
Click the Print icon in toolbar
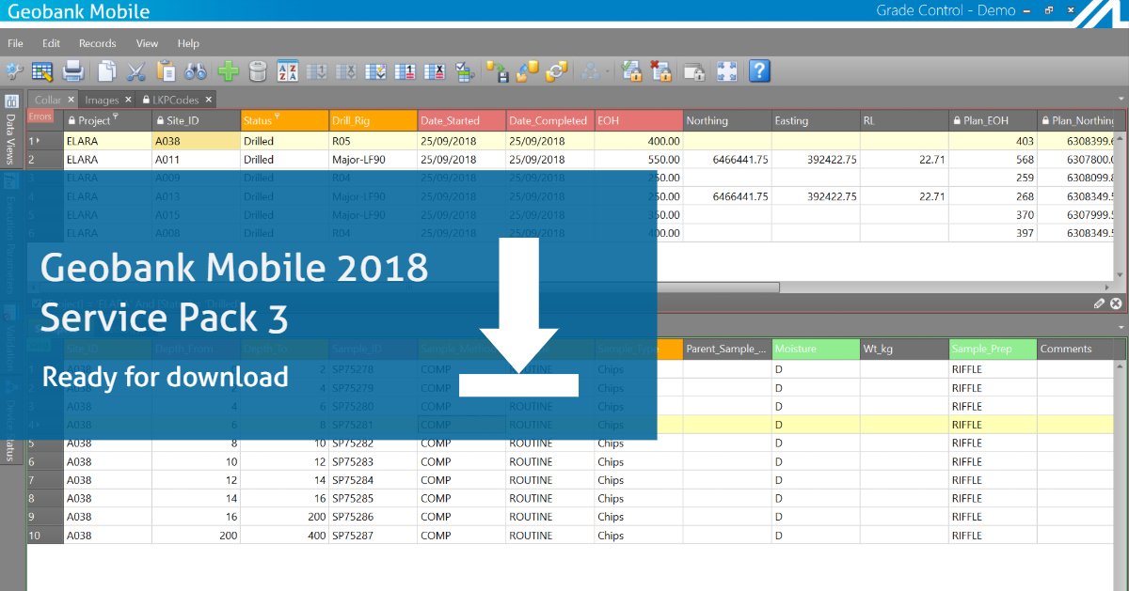72,70
